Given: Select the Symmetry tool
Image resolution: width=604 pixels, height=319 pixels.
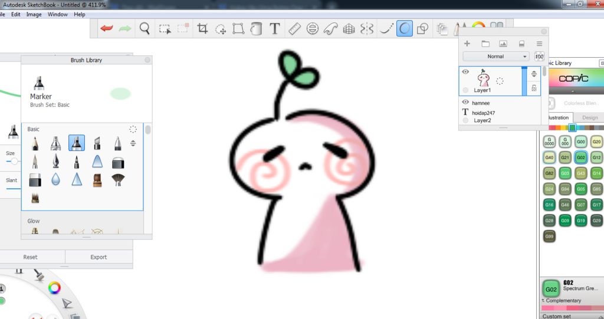Looking at the screenshot, I should pyautogui.click(x=367, y=28).
